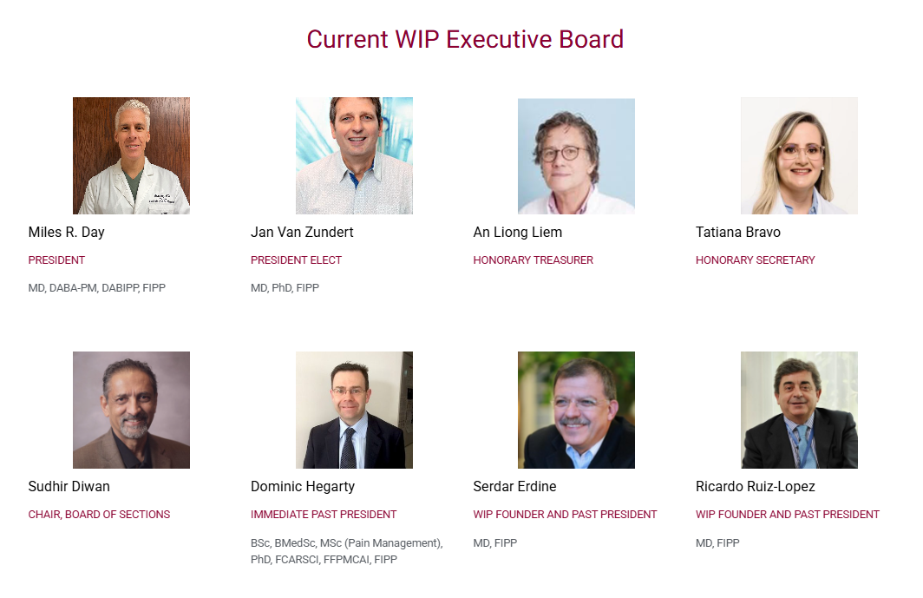Click Ricardo Ruiz-Lopez's portrait photo
The width and height of the screenshot is (923, 598).
click(799, 410)
